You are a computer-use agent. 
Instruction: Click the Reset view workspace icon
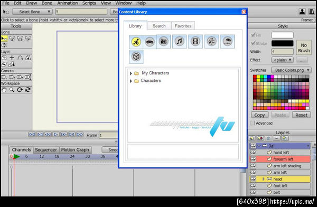click(x=27, y=90)
